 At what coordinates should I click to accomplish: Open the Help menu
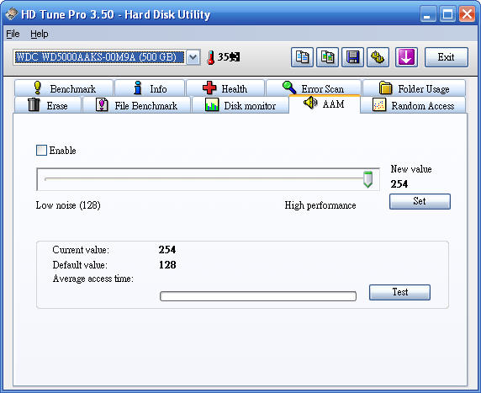click(x=40, y=34)
